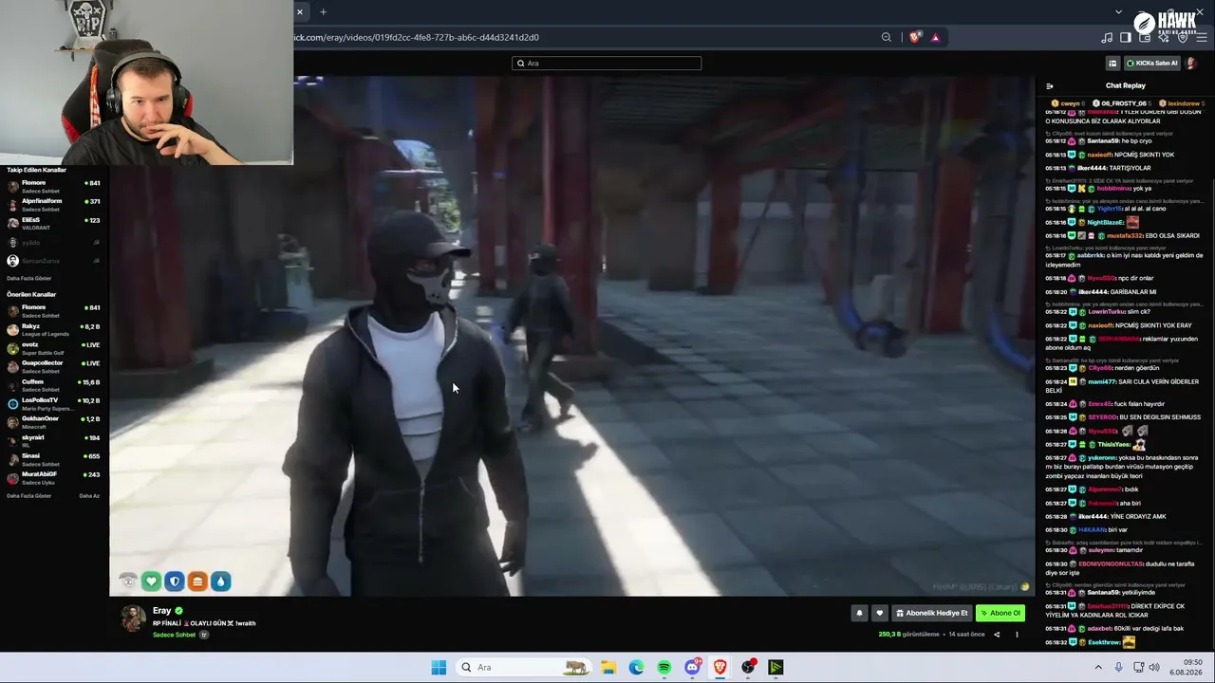Click the Eray channel name
Viewport: 1215px width, 683px height.
[162, 611]
